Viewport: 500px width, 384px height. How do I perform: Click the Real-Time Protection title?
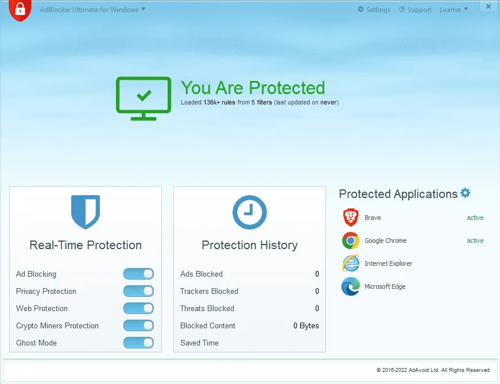(x=86, y=245)
